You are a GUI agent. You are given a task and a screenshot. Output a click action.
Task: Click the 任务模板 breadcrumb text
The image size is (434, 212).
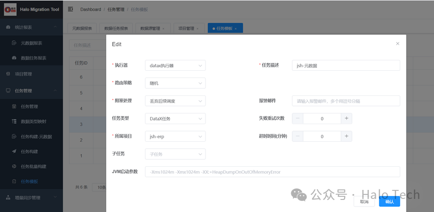pos(140,10)
